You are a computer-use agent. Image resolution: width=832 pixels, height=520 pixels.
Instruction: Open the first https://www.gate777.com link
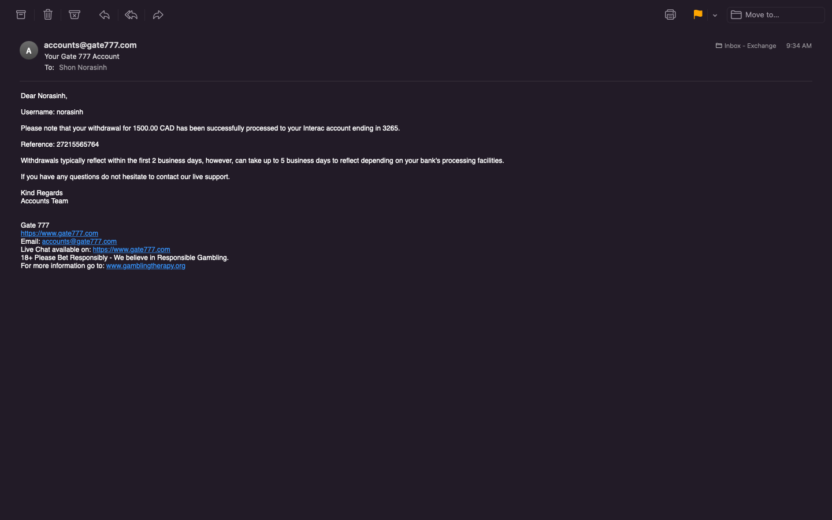(60, 233)
